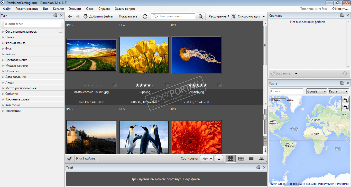The image size is (351, 187).
Task: Open the Карта map type dropdown
Action: point(338,91)
